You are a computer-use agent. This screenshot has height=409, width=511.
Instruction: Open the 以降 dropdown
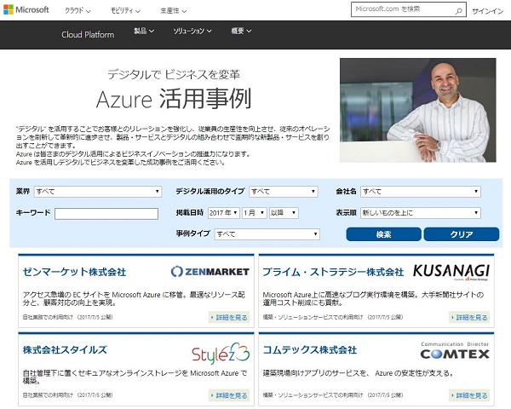click(284, 213)
